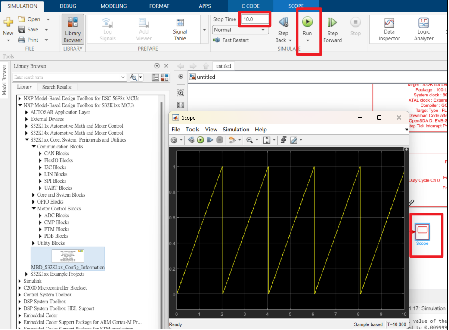Click the Stop Time input field
The width and height of the screenshot is (449, 330).
(255, 19)
